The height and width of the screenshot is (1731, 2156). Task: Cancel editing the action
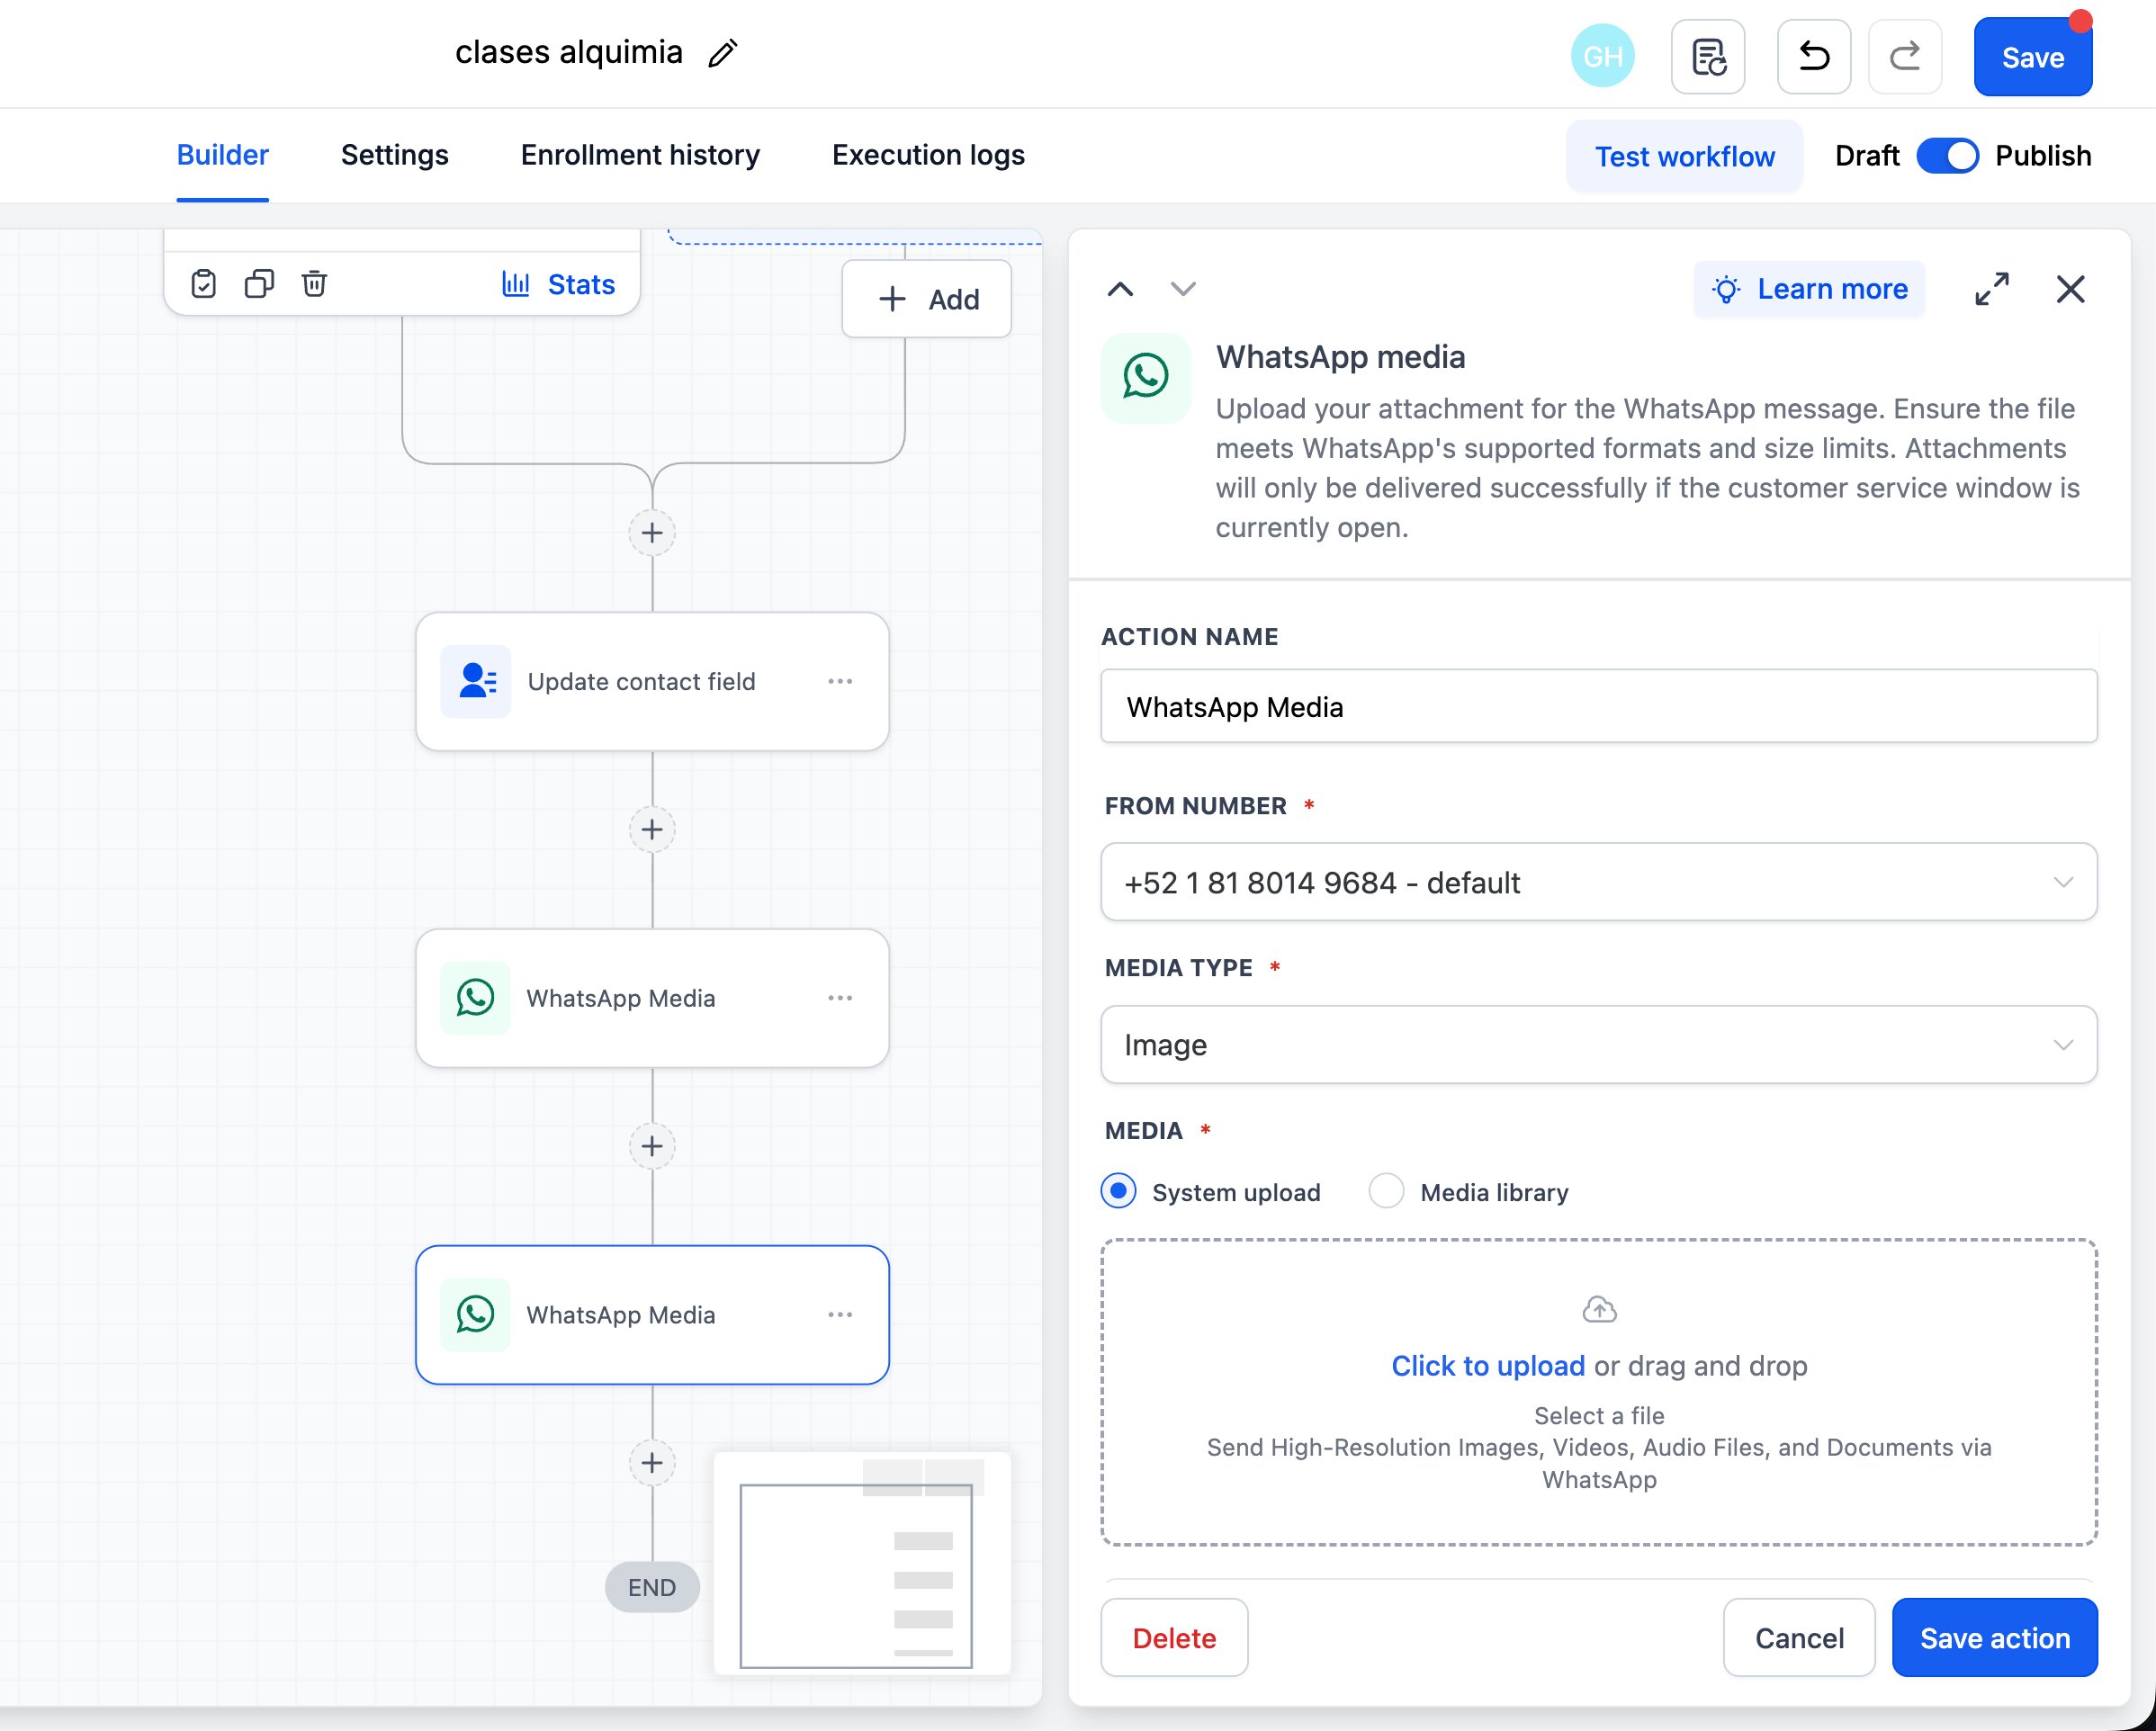click(x=1799, y=1637)
